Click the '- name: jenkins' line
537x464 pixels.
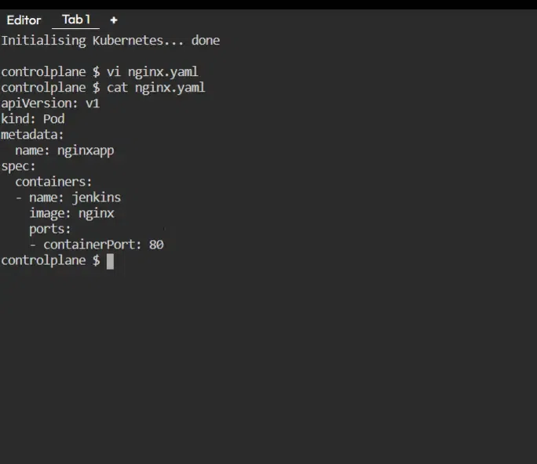[x=68, y=198]
